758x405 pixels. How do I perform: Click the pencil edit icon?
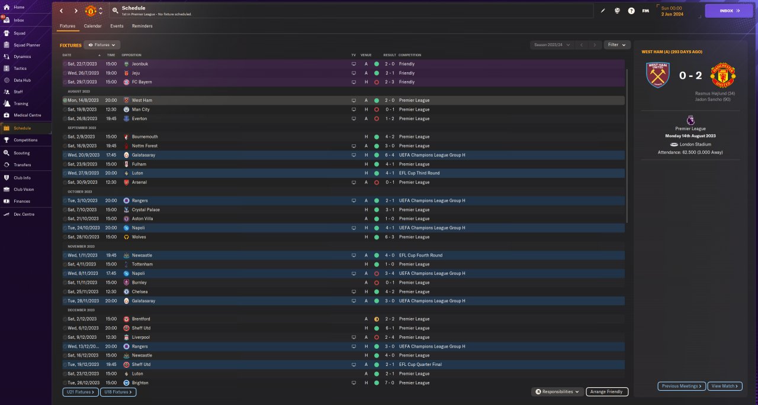(x=603, y=11)
